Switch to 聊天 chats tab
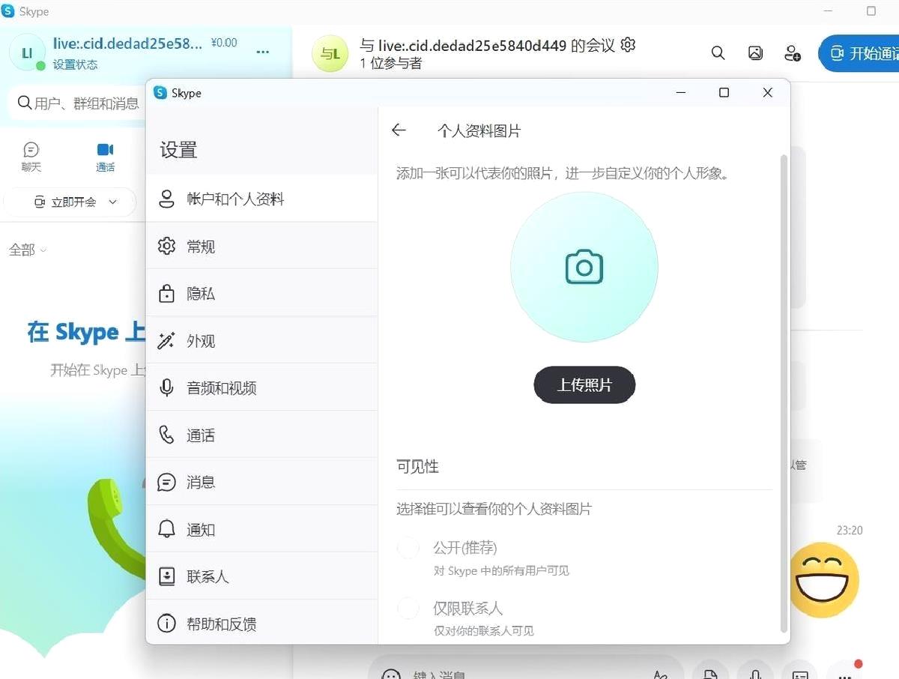This screenshot has height=679, width=899. 31,157
